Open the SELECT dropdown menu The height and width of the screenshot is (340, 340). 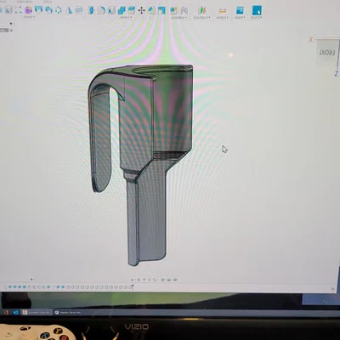256,17
